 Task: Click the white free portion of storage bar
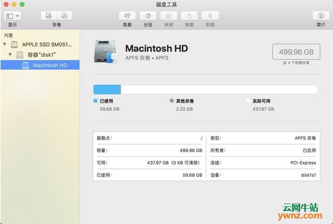(x=219, y=90)
